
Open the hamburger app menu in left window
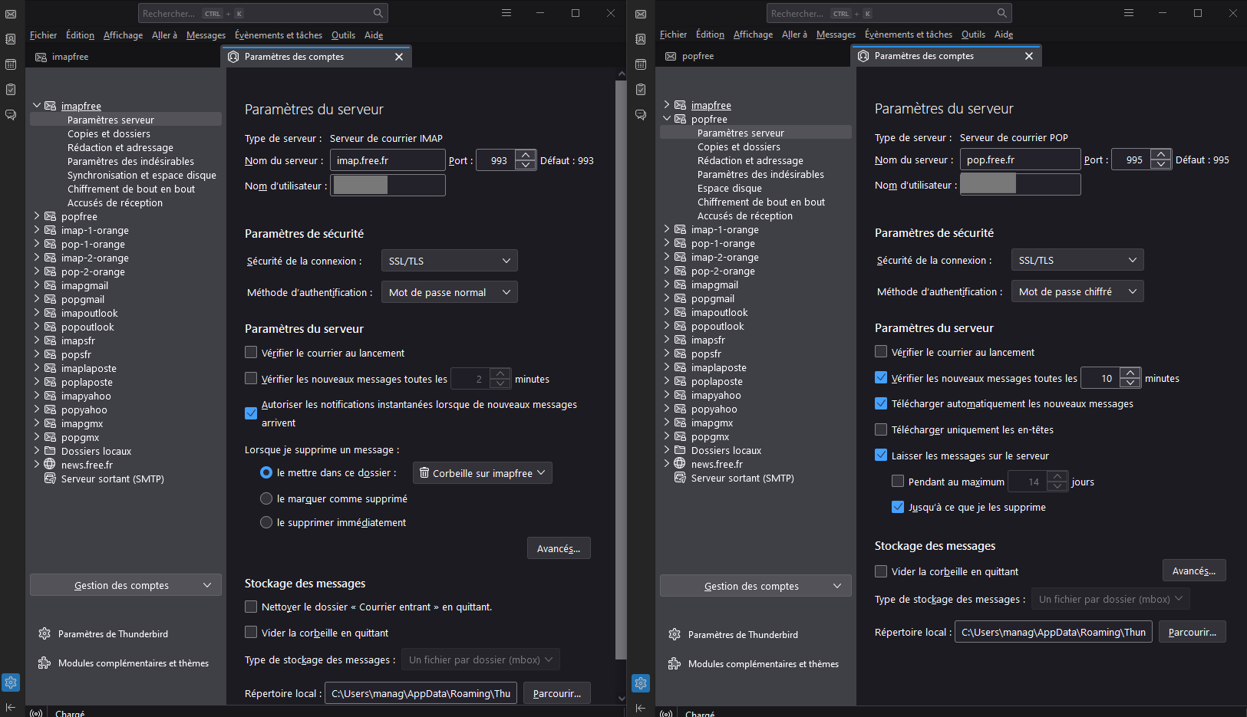point(506,13)
